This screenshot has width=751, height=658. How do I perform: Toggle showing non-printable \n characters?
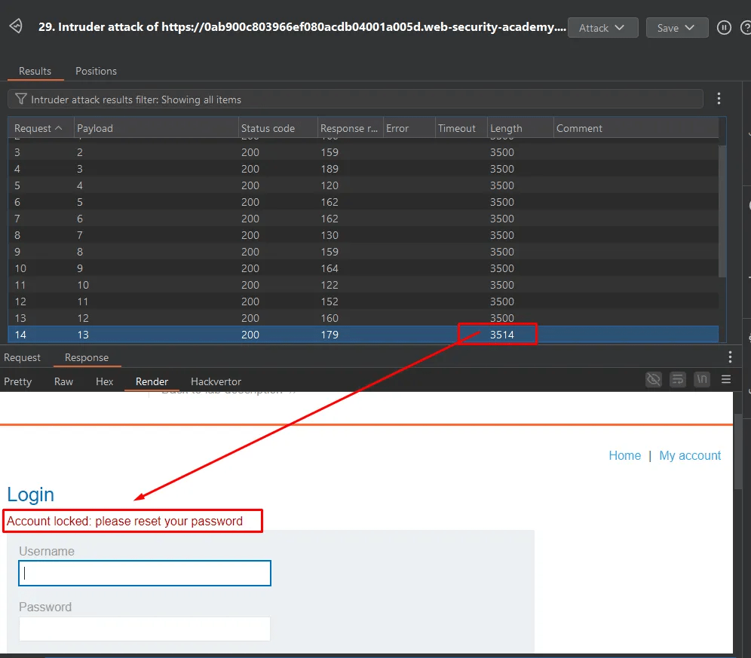coord(702,379)
